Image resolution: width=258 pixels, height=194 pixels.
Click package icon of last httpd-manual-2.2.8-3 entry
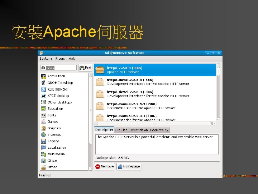pos(100,118)
